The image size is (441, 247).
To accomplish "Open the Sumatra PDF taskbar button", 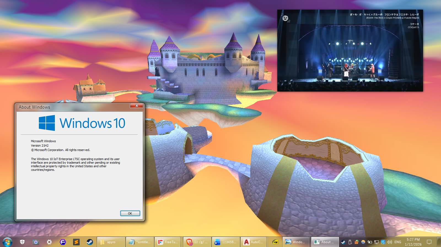I will pyautogui.click(x=275, y=242).
